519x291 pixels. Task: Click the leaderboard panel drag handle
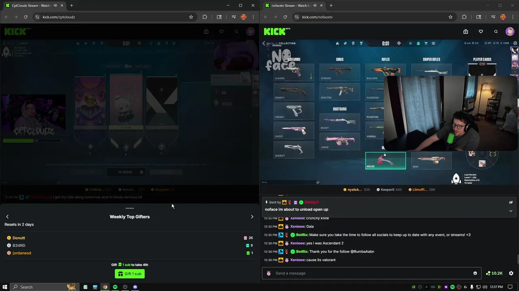[x=130, y=209]
